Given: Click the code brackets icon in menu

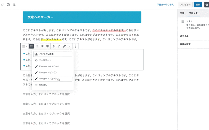Looking at the screenshot, I should 36,60.
